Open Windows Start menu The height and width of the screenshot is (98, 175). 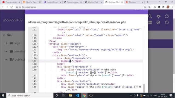3,96
